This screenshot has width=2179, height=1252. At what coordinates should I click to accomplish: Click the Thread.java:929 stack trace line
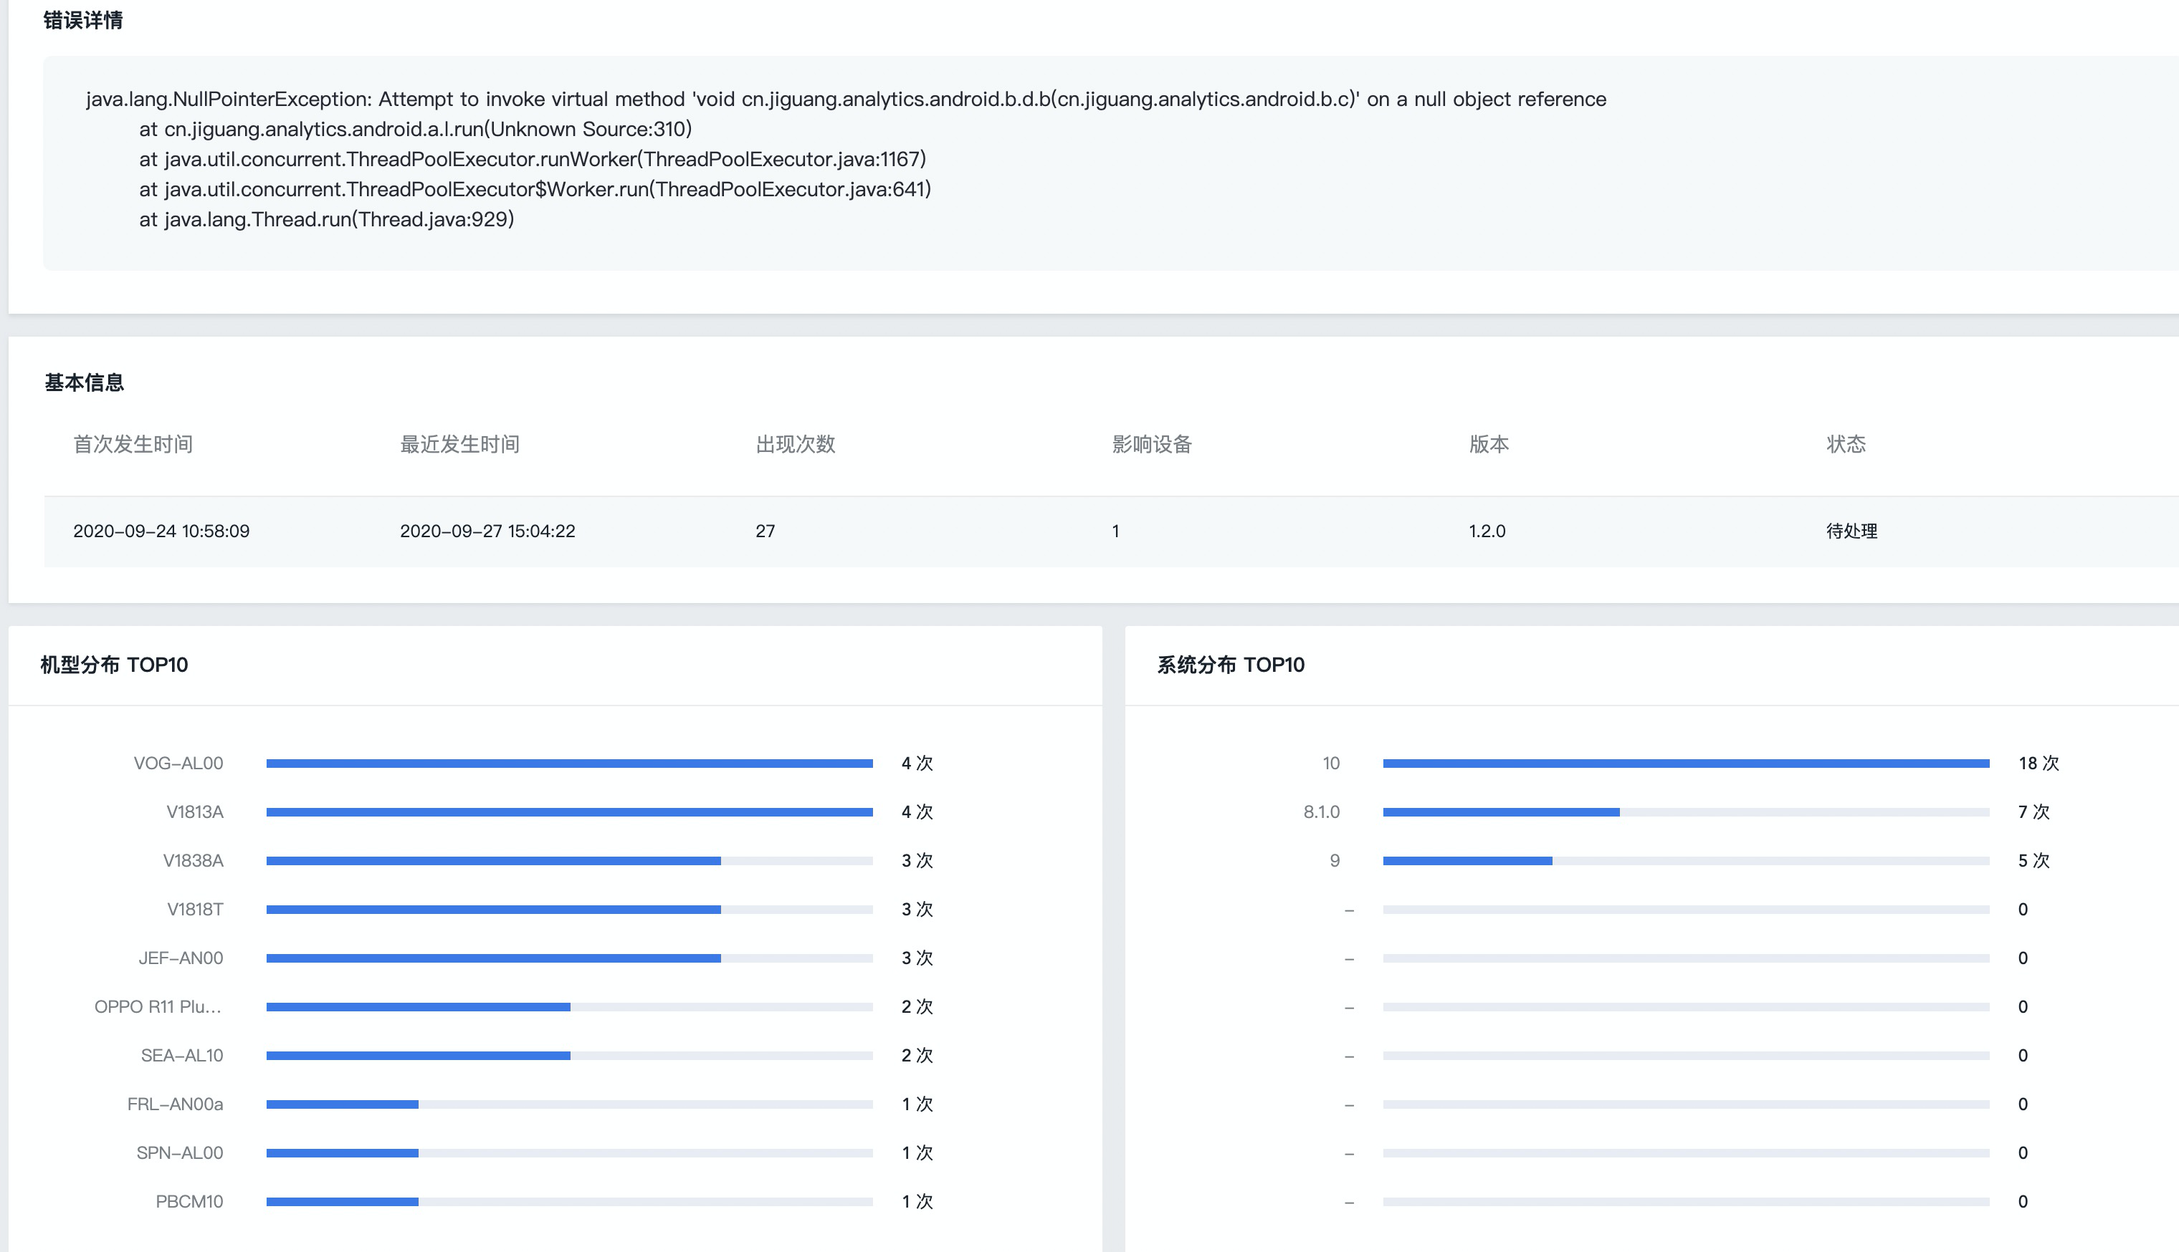pyautogui.click(x=326, y=220)
